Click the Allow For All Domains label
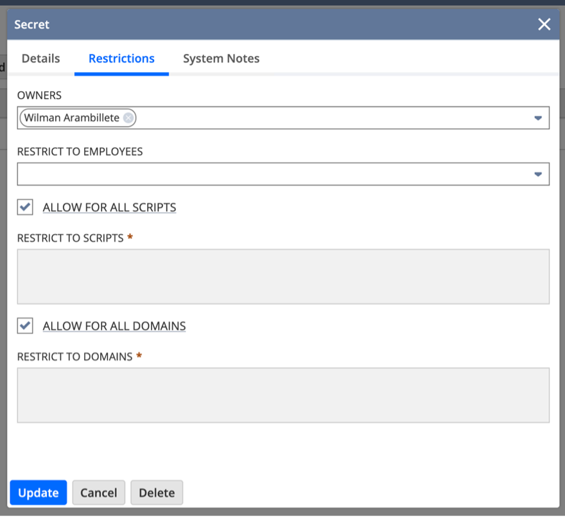The image size is (565, 518). pyautogui.click(x=114, y=326)
